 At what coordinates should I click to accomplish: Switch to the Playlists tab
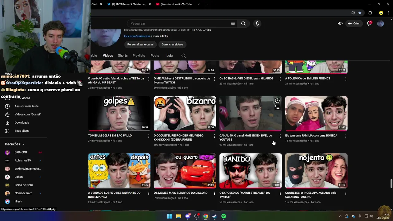click(x=139, y=56)
